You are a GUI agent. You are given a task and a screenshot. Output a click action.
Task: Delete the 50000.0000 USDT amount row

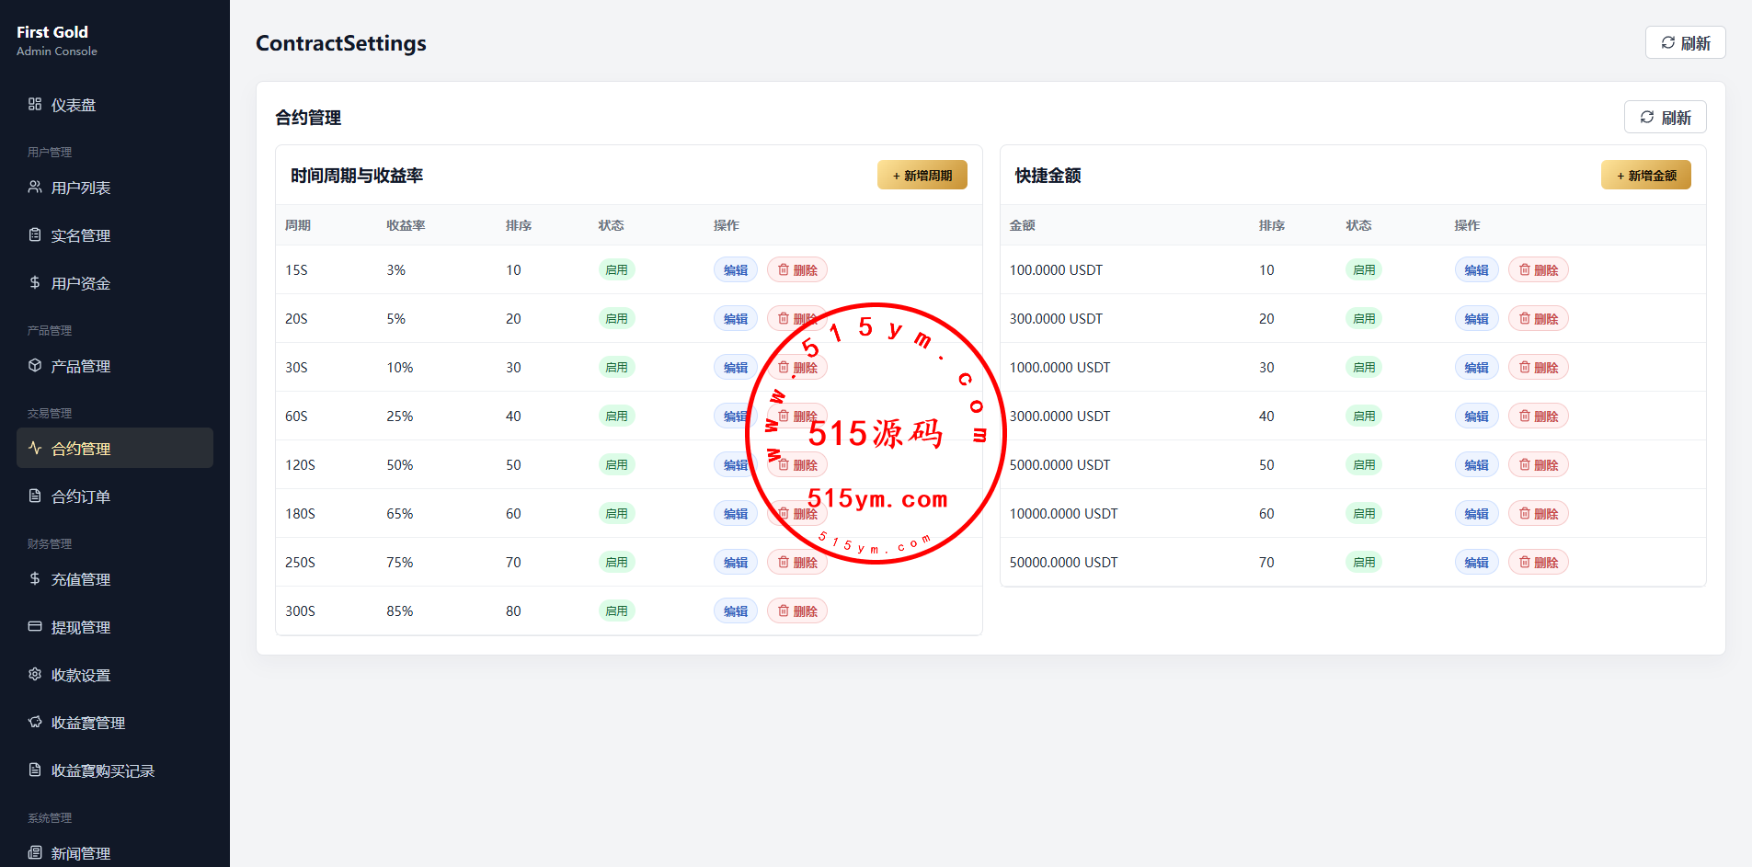[x=1539, y=562]
